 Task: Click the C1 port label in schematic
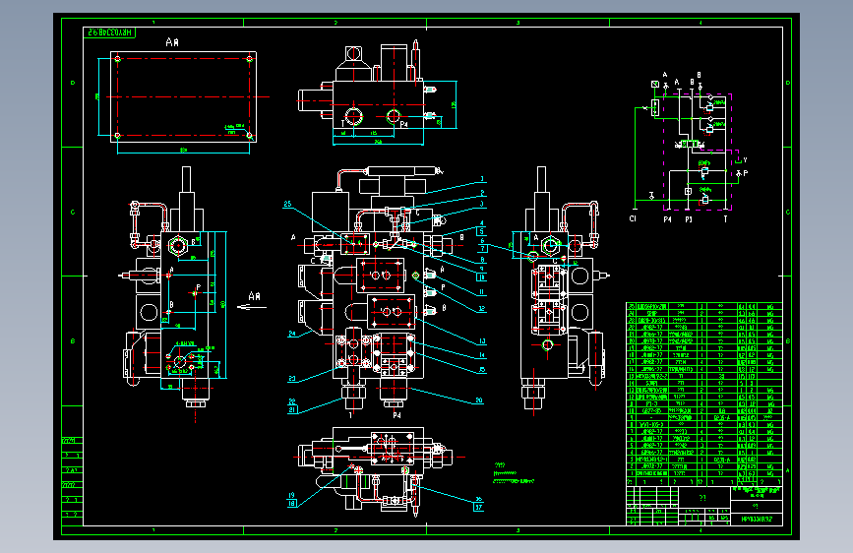pyautogui.click(x=633, y=218)
